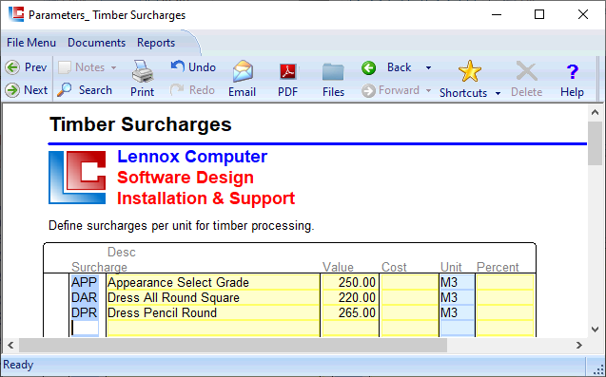This screenshot has height=377, width=606.
Task: Click the Forward arrow icon
Action: (369, 91)
